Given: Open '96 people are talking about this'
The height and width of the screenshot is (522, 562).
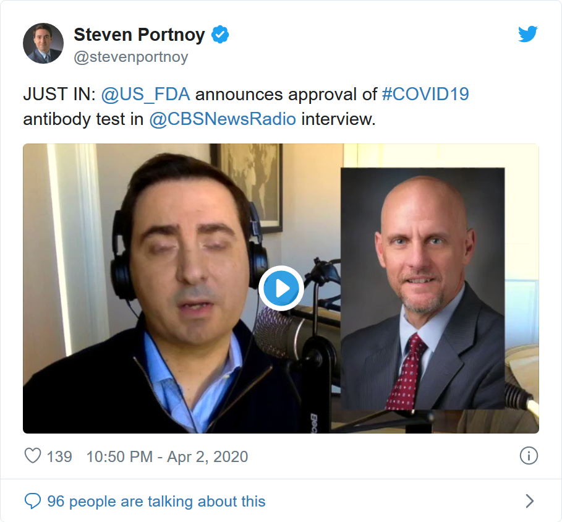Looking at the screenshot, I should (156, 501).
